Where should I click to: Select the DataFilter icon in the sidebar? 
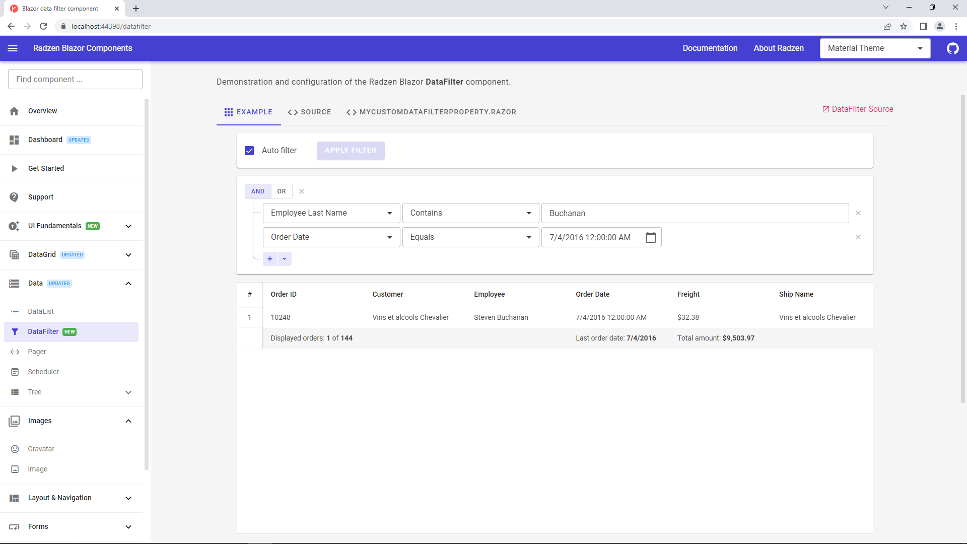point(15,331)
